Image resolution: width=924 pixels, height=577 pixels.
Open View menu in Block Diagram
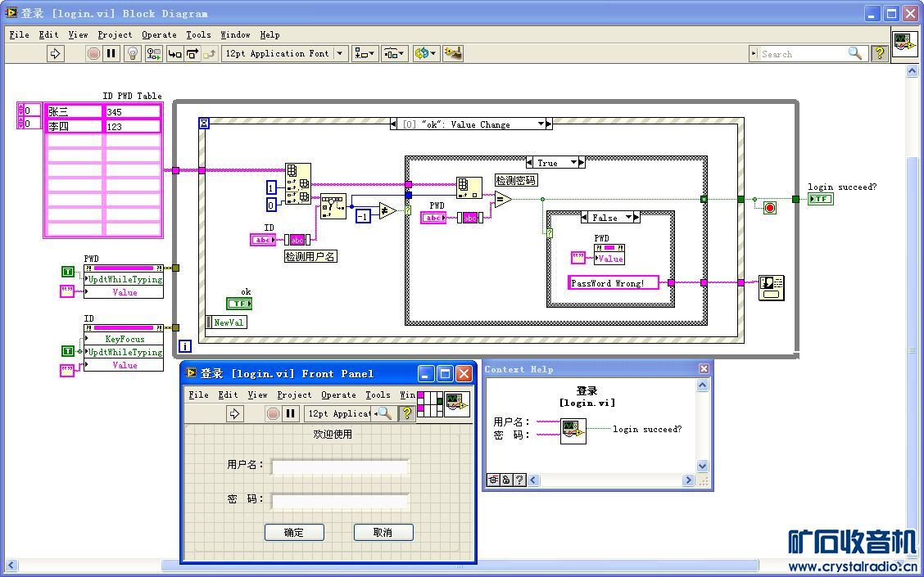[78, 34]
